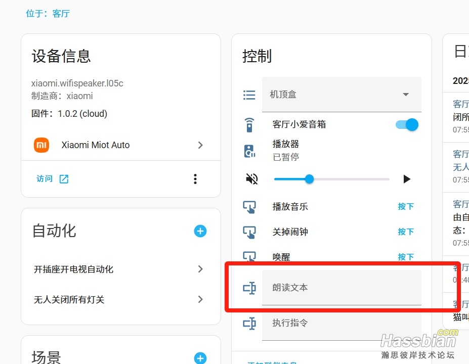Viewport: 469px width, 364px height.
Task: Click the speaker icon beside 播放器
Action: (249, 151)
